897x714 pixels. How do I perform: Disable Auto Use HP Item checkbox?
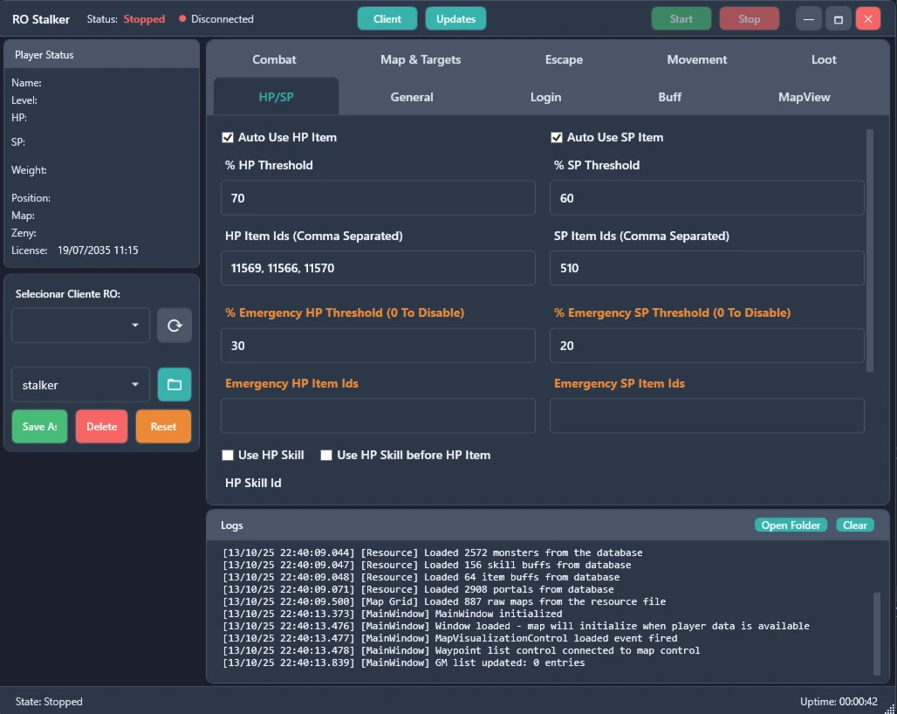pyautogui.click(x=228, y=137)
